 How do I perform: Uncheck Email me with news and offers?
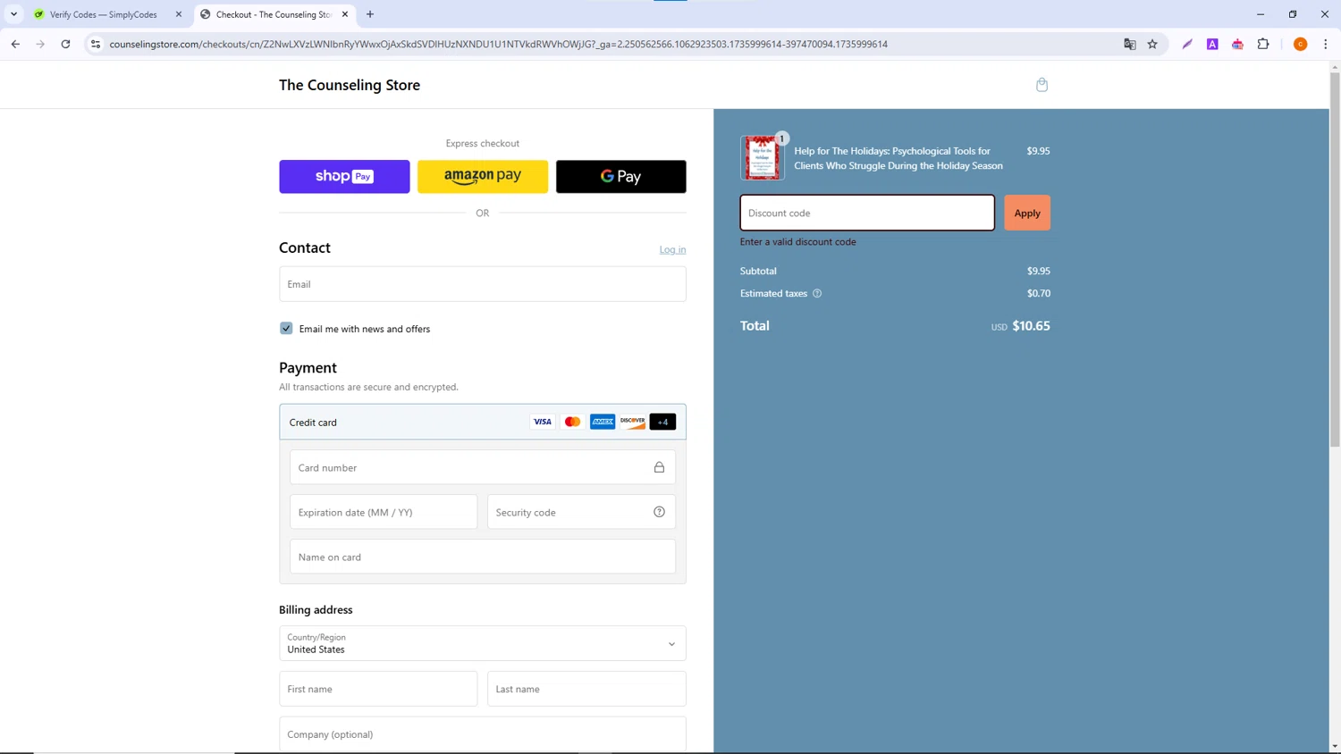pos(286,329)
